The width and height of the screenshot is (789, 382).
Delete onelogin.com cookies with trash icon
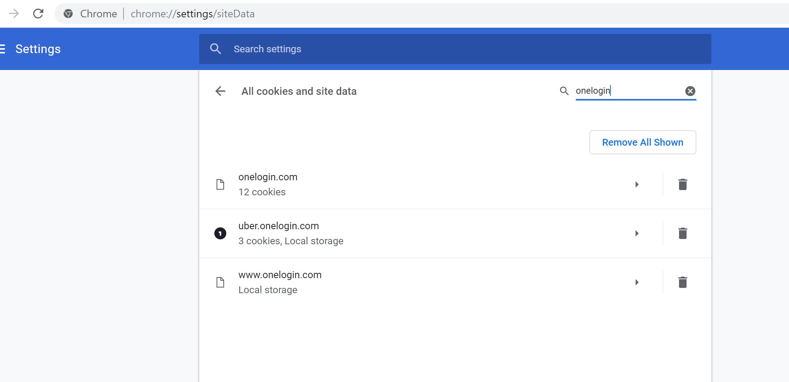682,184
